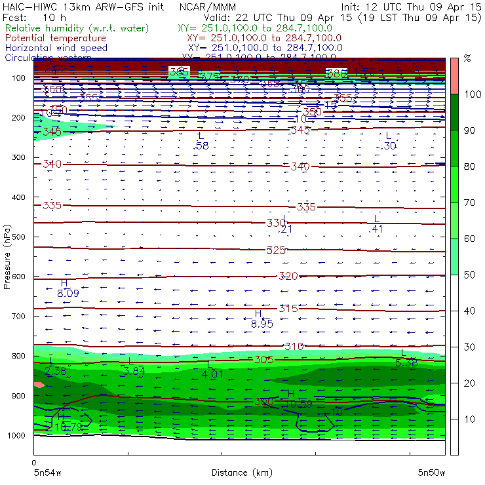Select the 80–90% green colorbar segment
Screen dimensions: 485x485
click(454, 148)
